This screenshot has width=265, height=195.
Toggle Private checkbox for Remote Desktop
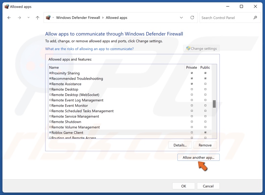click(192, 89)
